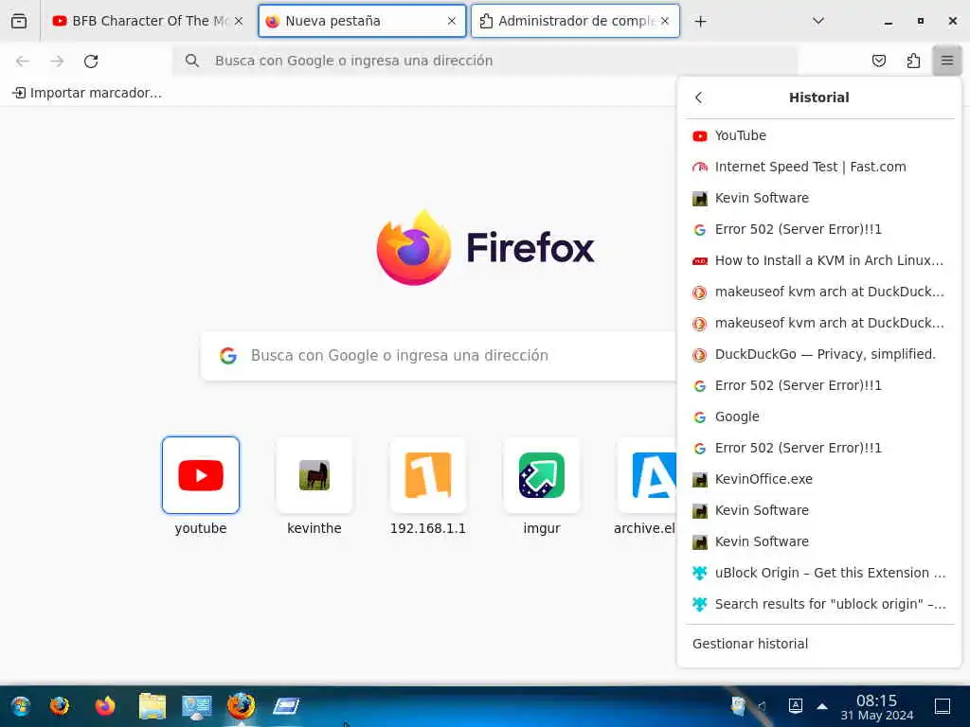Return from Historial using back chevron
This screenshot has height=727, width=970.
click(698, 98)
